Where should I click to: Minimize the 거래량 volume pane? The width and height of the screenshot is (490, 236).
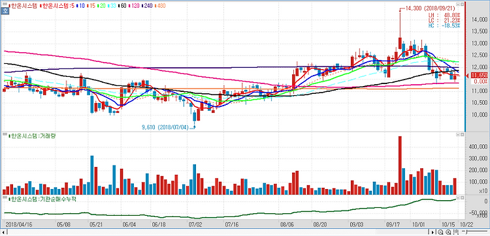(x=458, y=134)
